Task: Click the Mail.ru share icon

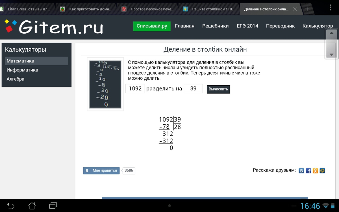Action: [322, 171]
